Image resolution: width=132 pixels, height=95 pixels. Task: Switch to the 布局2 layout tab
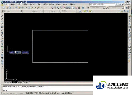pyautogui.click(x=26, y=82)
